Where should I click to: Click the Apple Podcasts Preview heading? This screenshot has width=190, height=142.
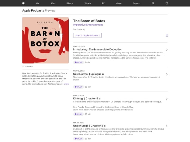pos(39,10)
